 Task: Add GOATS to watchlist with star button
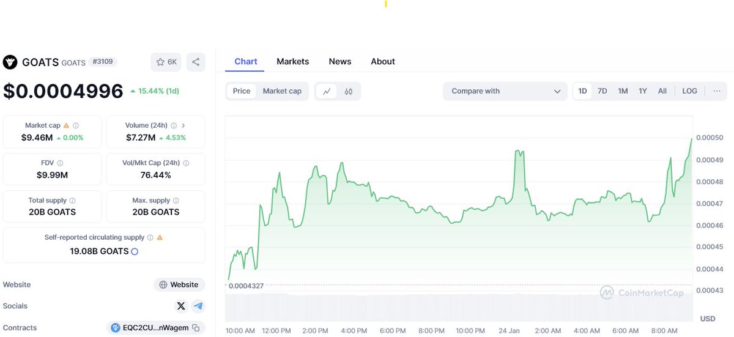[x=166, y=62]
